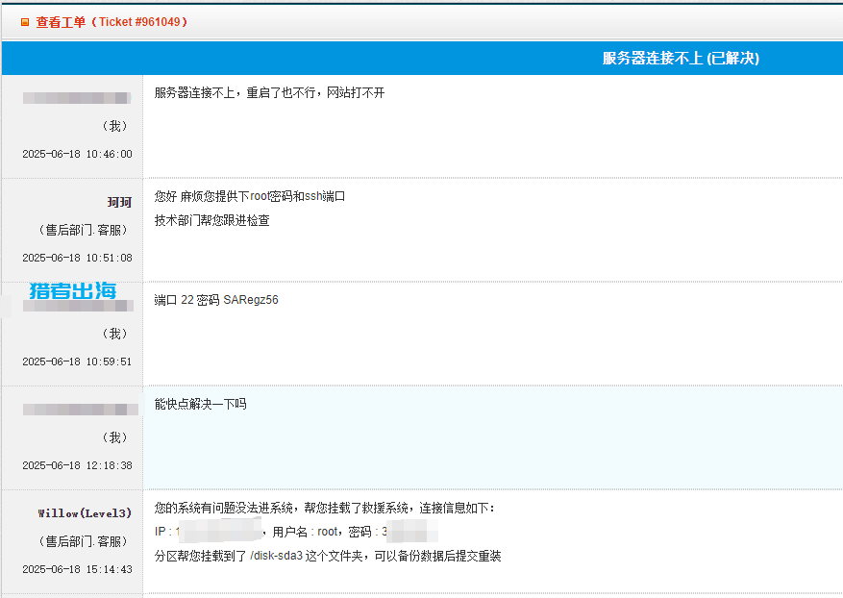Click message 端口 22 密码 SARegz56
The height and width of the screenshot is (598, 843).
coord(216,300)
